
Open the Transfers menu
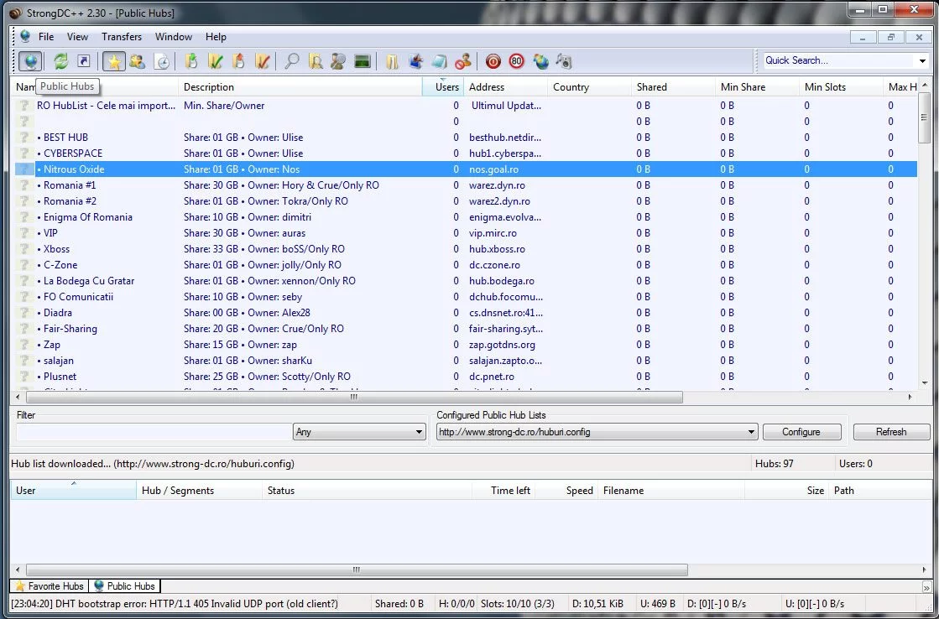(122, 37)
